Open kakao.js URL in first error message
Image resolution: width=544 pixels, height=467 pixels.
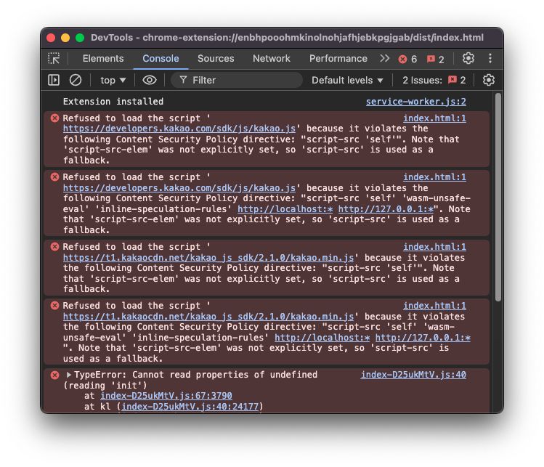tap(179, 129)
